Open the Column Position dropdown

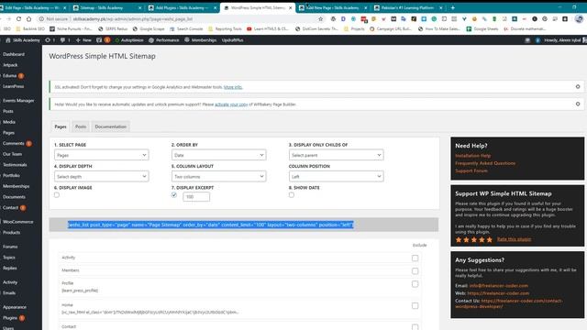(x=337, y=176)
